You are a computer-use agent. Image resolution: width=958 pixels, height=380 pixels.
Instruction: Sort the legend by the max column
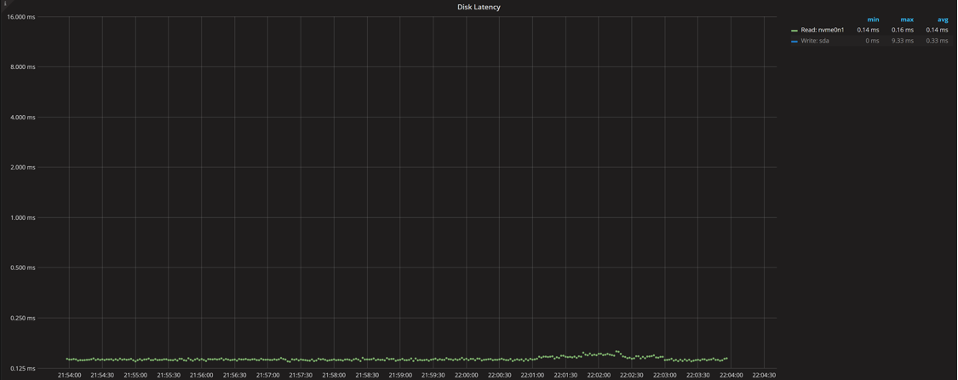point(907,20)
